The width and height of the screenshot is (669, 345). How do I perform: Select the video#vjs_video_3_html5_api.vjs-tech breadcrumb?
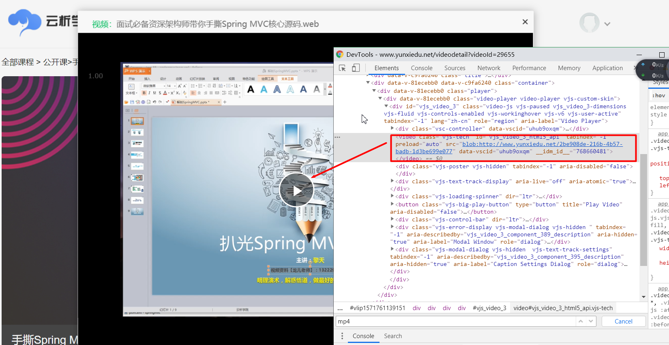coord(563,308)
